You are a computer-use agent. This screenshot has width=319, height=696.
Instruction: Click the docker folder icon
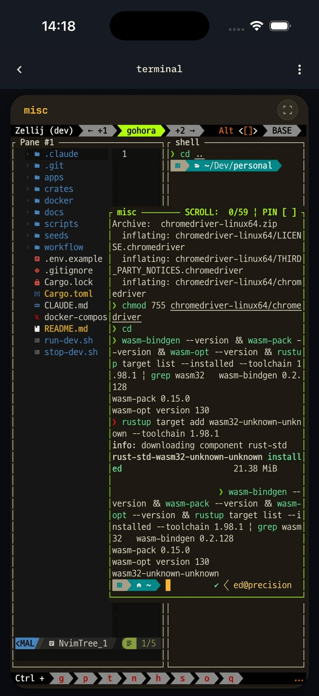37,201
